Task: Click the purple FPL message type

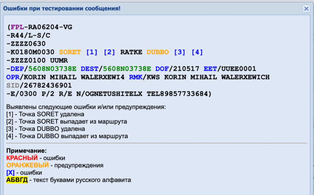Action: pos(18,27)
